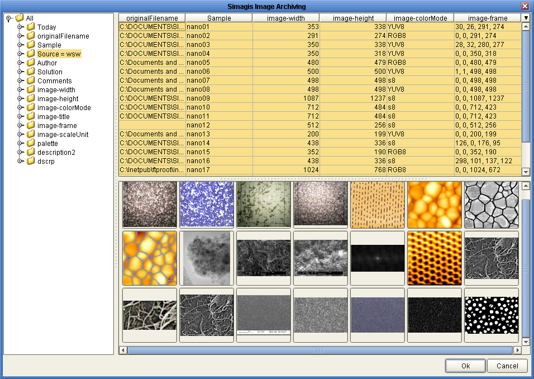Click the folder icon next to Author

point(31,63)
